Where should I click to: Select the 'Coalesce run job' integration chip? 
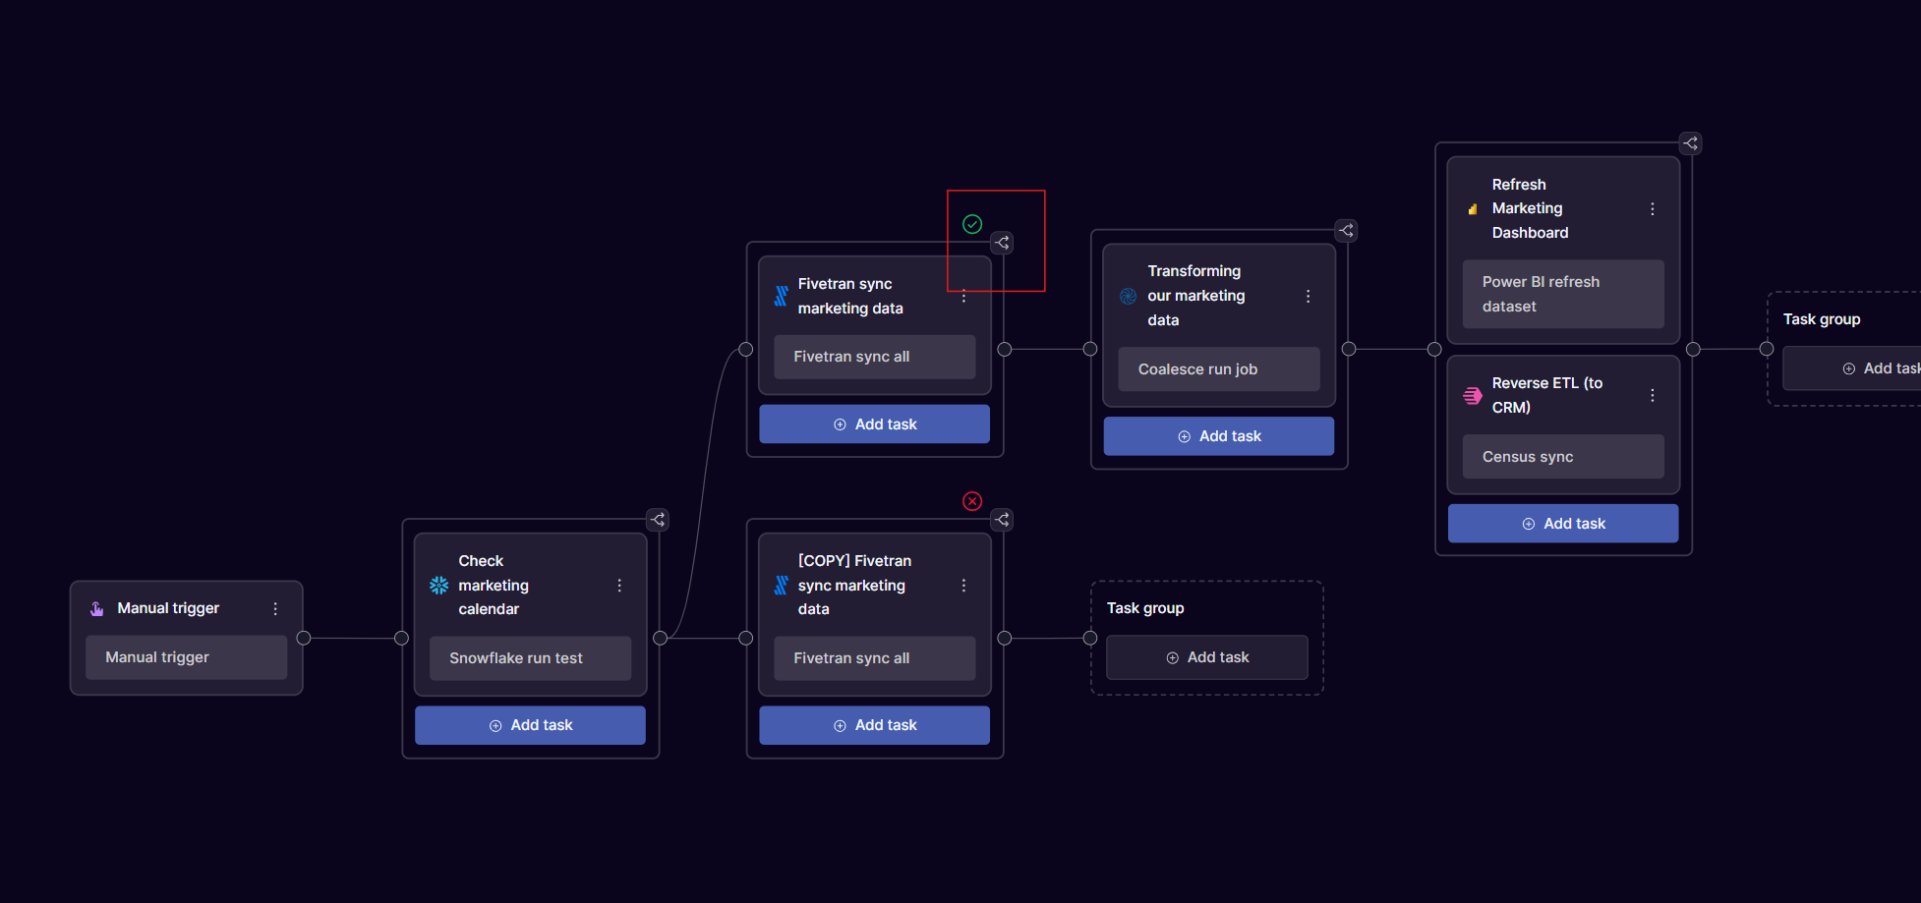click(x=1218, y=368)
